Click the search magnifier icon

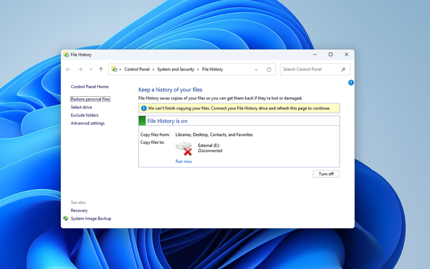(343, 69)
